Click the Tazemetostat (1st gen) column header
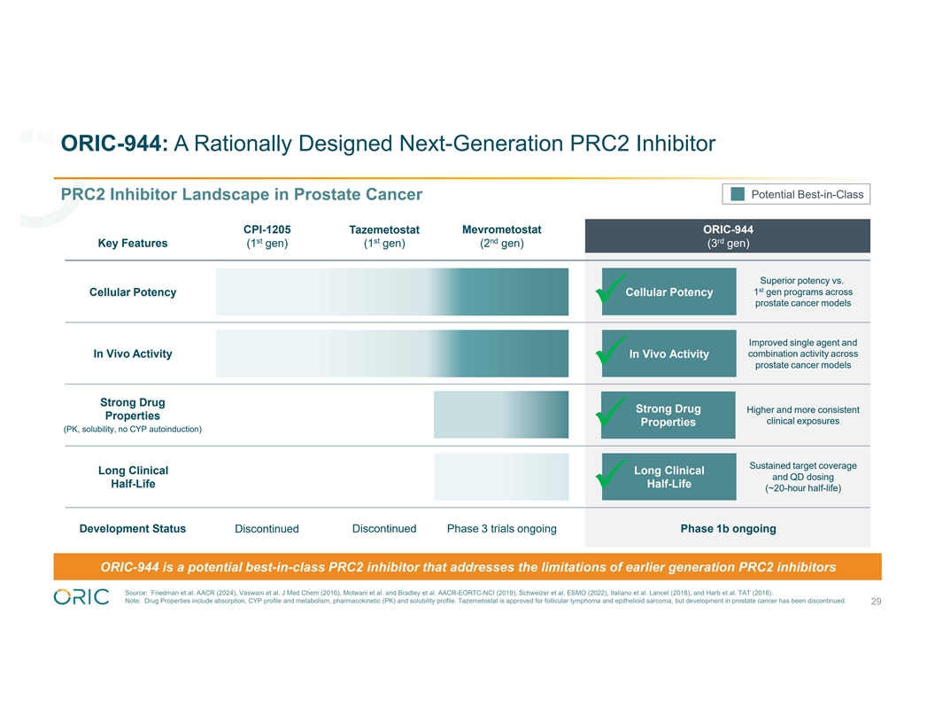Image resolution: width=935 pixels, height=723 pixels. click(384, 237)
